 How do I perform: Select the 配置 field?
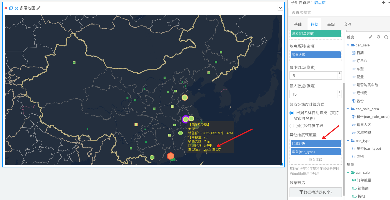click(x=360, y=77)
